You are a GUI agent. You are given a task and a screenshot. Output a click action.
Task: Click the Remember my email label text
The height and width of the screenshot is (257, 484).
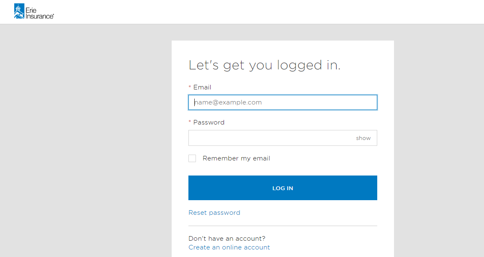(x=237, y=158)
